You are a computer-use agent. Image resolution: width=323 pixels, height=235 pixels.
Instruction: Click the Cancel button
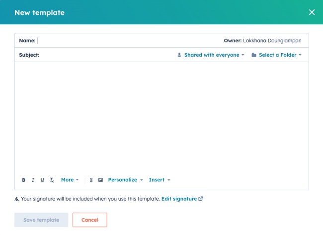pyautogui.click(x=89, y=220)
